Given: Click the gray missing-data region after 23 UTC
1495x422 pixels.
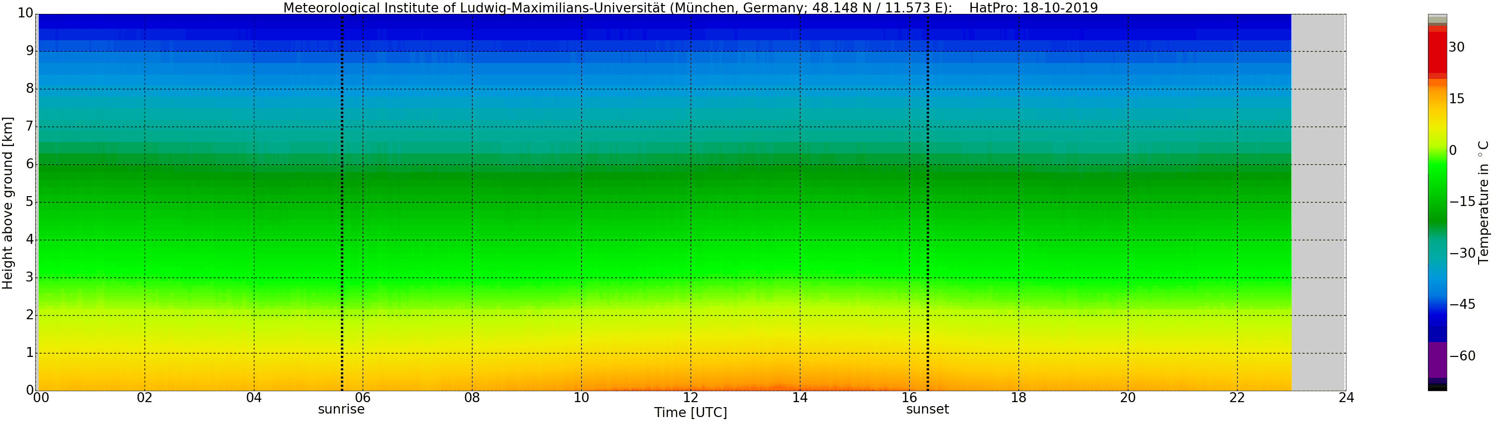Looking at the screenshot, I should (x=1318, y=203).
